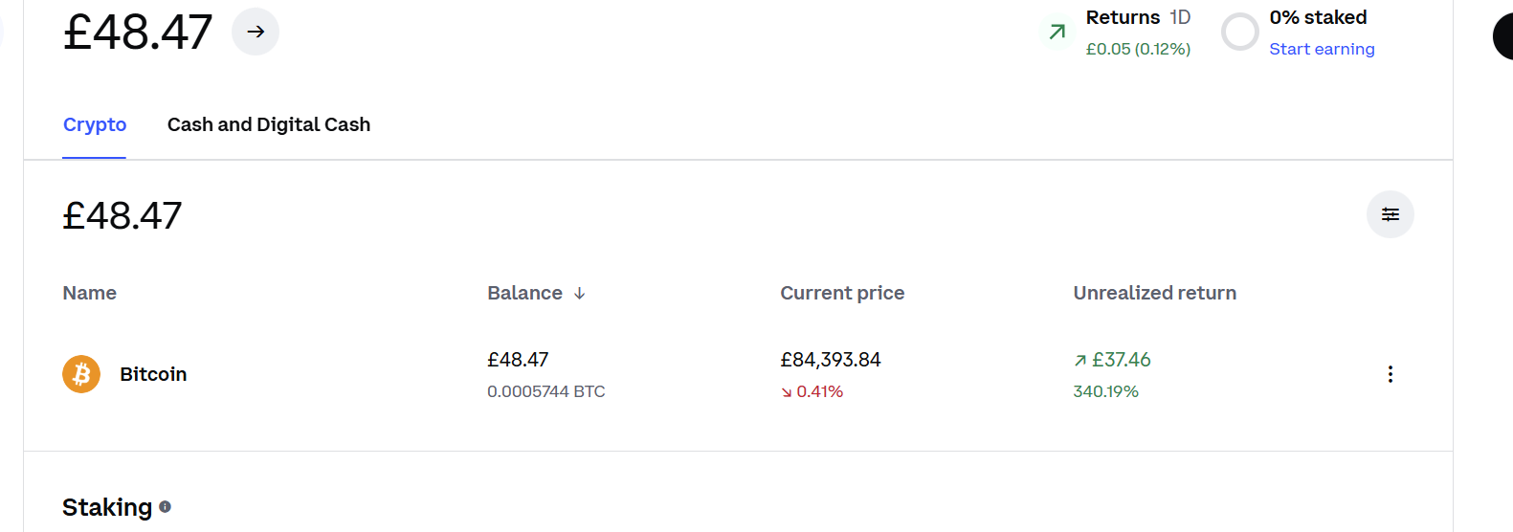
Task: Switch to the Crypto tab
Action: [x=95, y=124]
